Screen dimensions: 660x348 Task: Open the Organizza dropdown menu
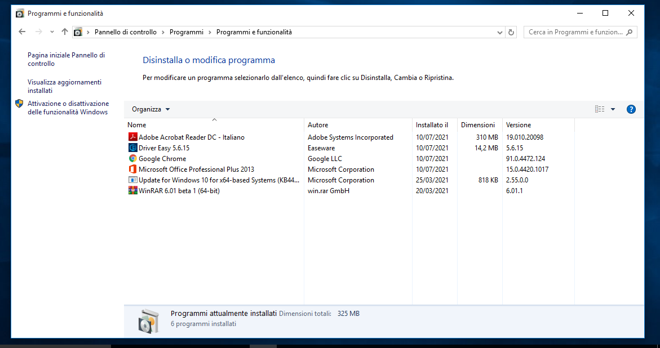coord(150,109)
